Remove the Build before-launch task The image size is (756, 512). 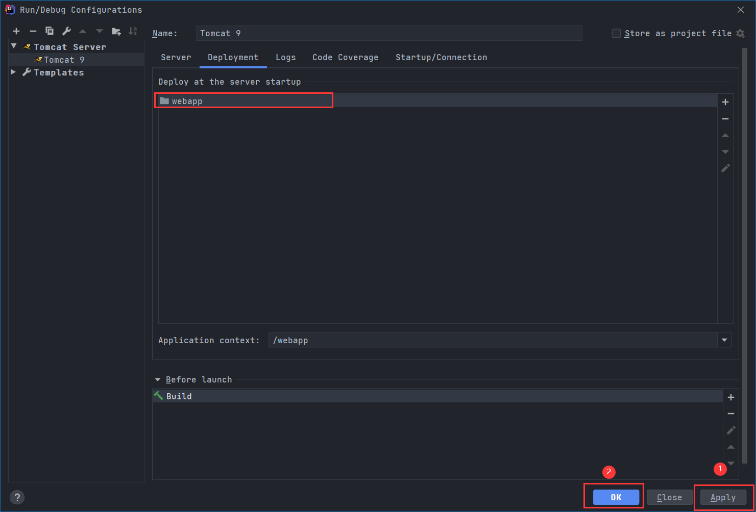pyautogui.click(x=731, y=414)
